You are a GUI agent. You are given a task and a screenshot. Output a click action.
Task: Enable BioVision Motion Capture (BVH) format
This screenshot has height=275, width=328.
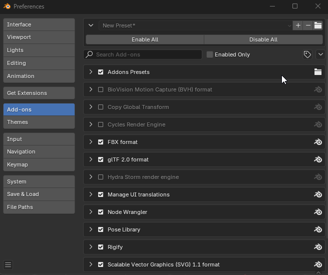point(101,89)
